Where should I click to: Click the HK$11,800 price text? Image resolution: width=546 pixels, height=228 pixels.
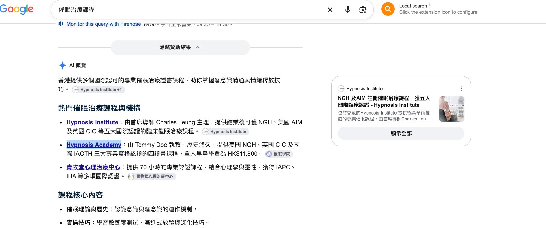[x=242, y=154]
